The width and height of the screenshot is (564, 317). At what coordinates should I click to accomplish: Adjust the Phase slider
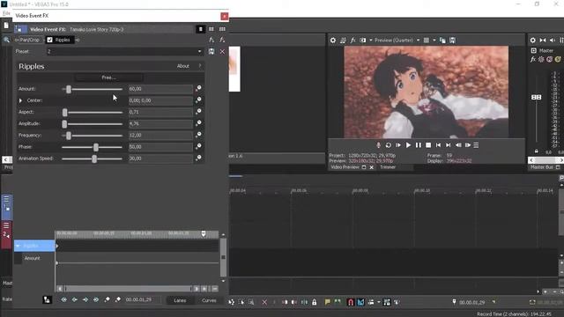click(96, 147)
